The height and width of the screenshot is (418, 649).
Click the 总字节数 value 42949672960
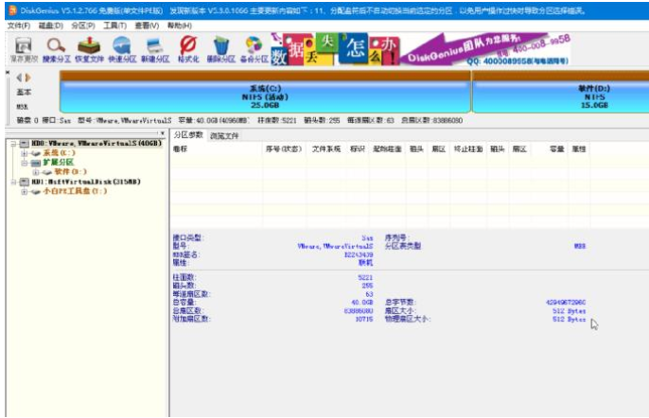566,302
